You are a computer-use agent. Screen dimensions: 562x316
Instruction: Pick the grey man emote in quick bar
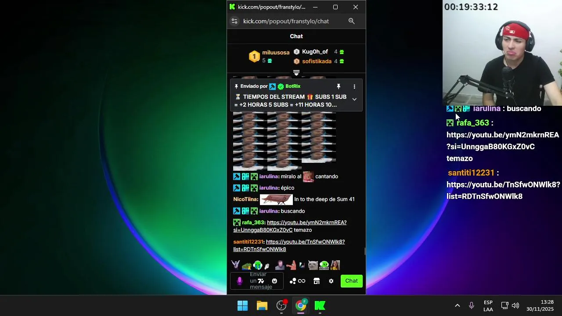click(280, 265)
